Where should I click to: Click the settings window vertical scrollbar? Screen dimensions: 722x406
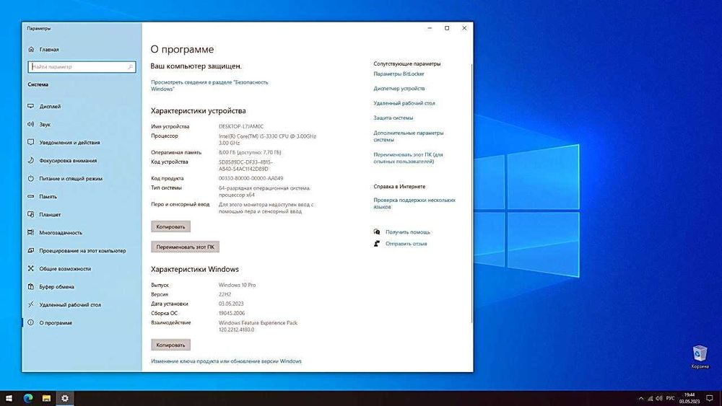tap(471, 193)
